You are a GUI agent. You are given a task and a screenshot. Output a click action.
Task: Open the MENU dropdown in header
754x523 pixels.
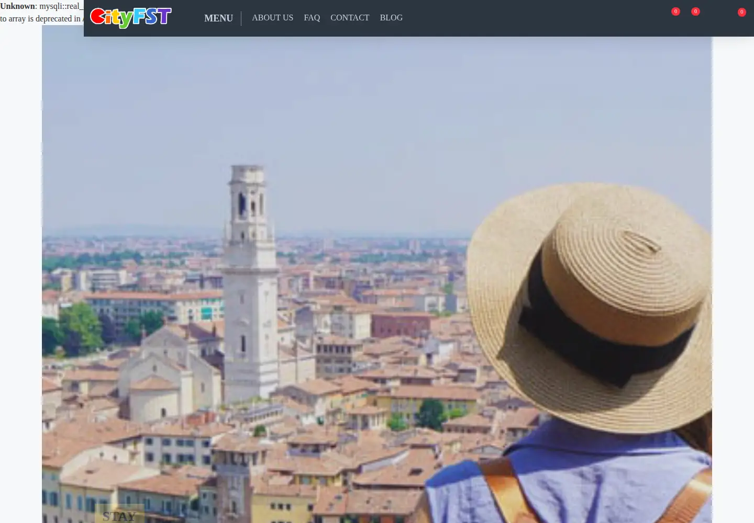(x=218, y=18)
